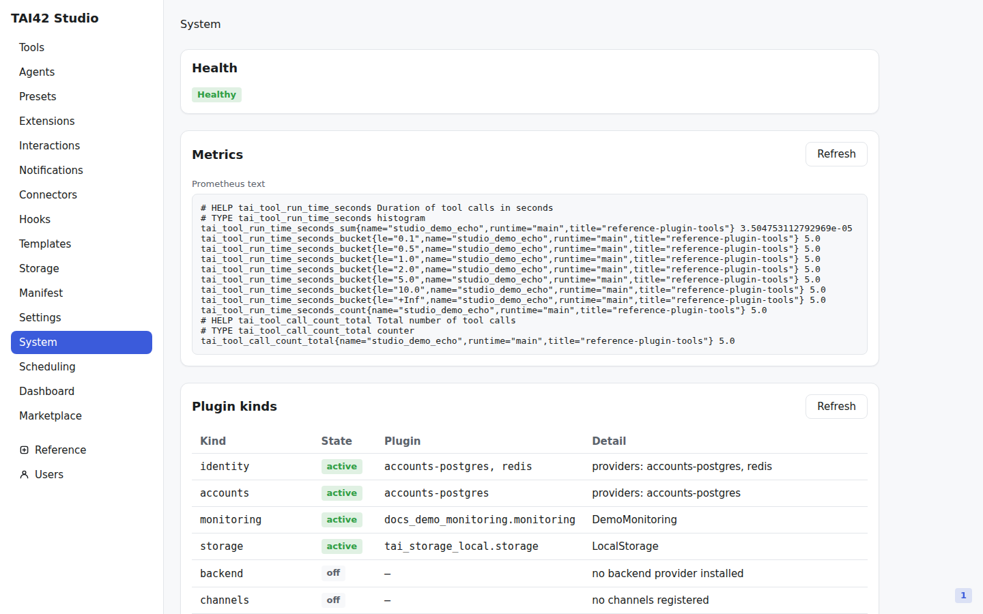983x614 pixels.
Task: Refresh the Plugin kinds table
Action: point(836,407)
